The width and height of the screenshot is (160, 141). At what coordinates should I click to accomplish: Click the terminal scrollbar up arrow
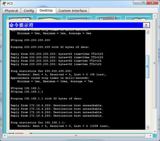click(148, 32)
